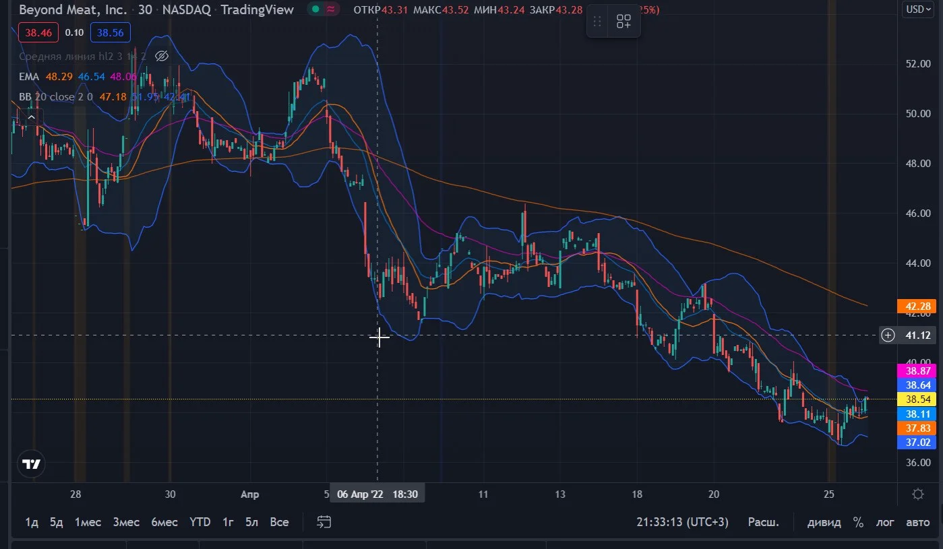Toggle percent scale with % button
Screen dimensions: 943x549
858,522
